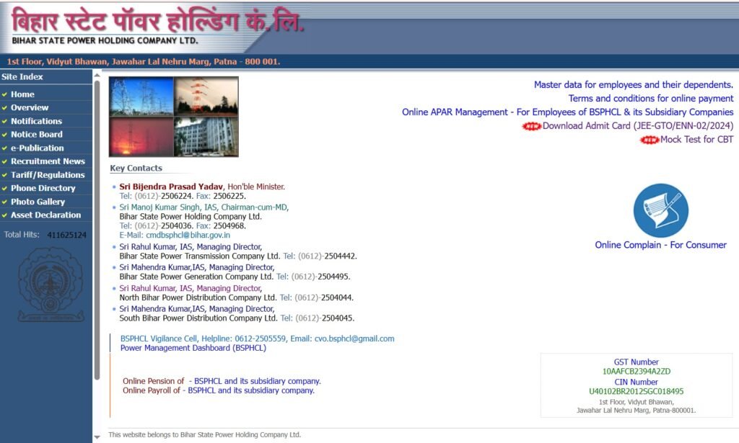This screenshot has width=739, height=443.
Task: Read Terms and conditions for online payment
Action: (x=651, y=98)
